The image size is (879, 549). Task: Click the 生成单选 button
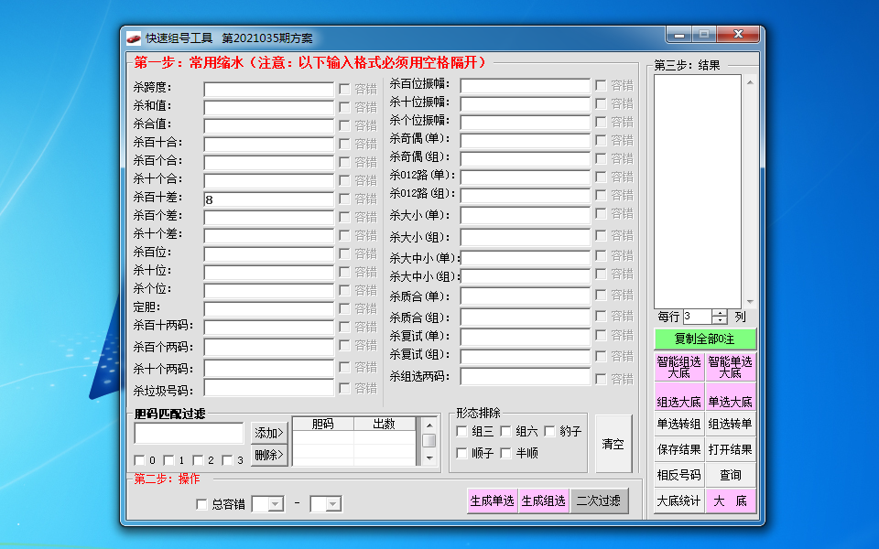[493, 501]
